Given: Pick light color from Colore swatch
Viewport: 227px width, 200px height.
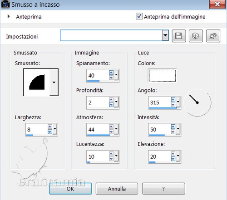Looking at the screenshot, I should point(162,76).
